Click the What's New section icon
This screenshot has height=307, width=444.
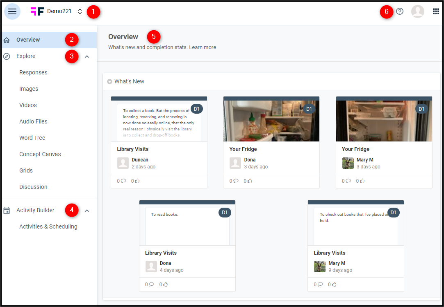pyautogui.click(x=109, y=81)
